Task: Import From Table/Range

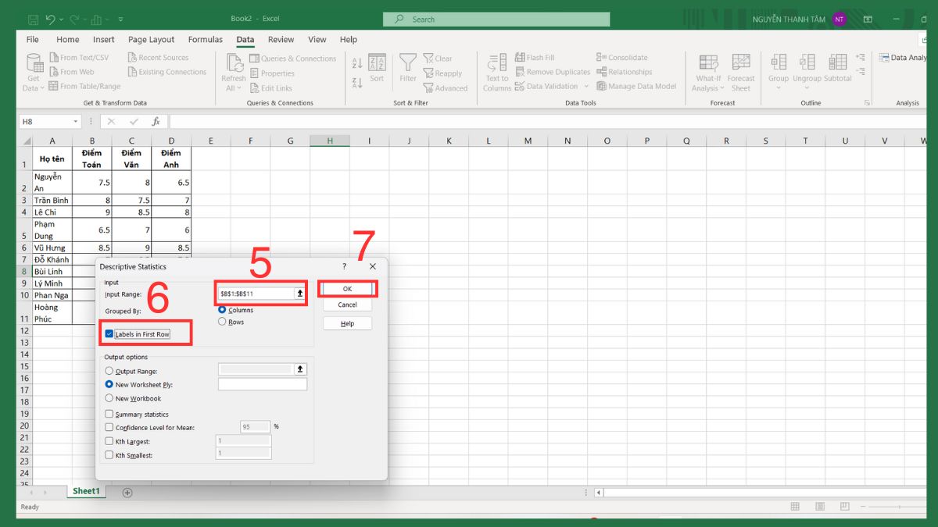Action: pyautogui.click(x=84, y=87)
